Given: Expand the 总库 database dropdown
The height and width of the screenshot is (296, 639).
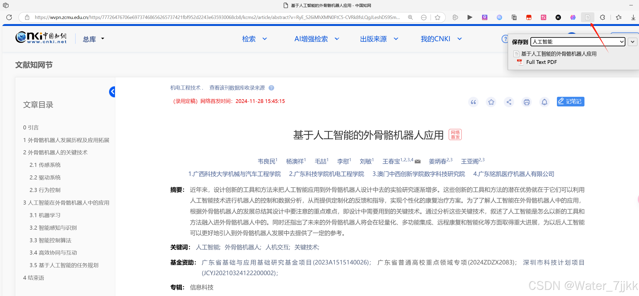Looking at the screenshot, I should [93, 39].
